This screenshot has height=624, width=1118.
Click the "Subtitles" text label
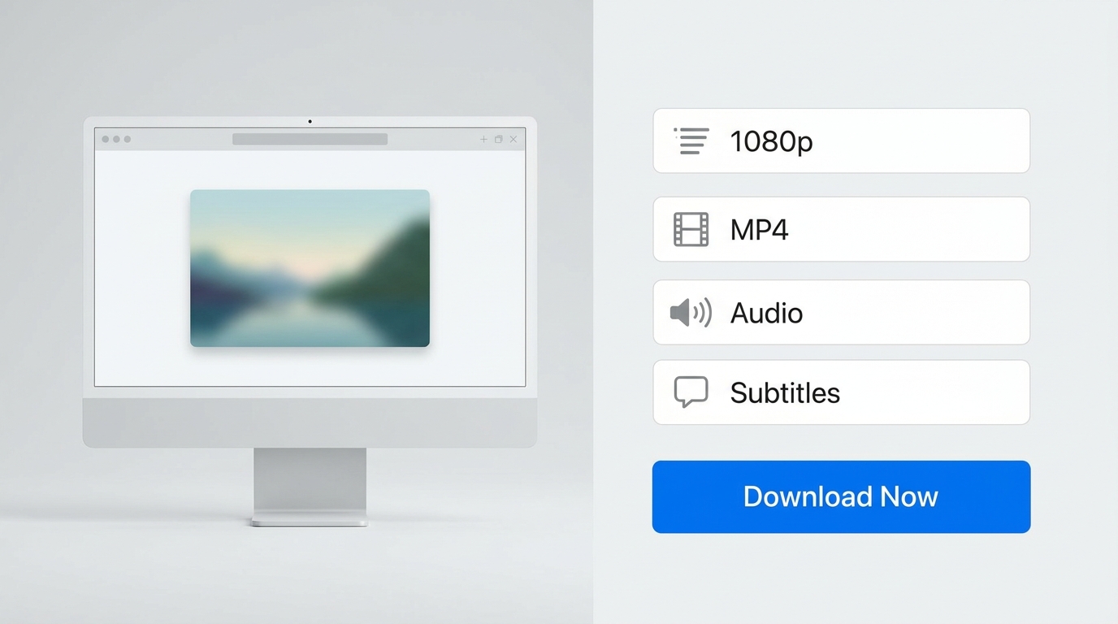[785, 393]
